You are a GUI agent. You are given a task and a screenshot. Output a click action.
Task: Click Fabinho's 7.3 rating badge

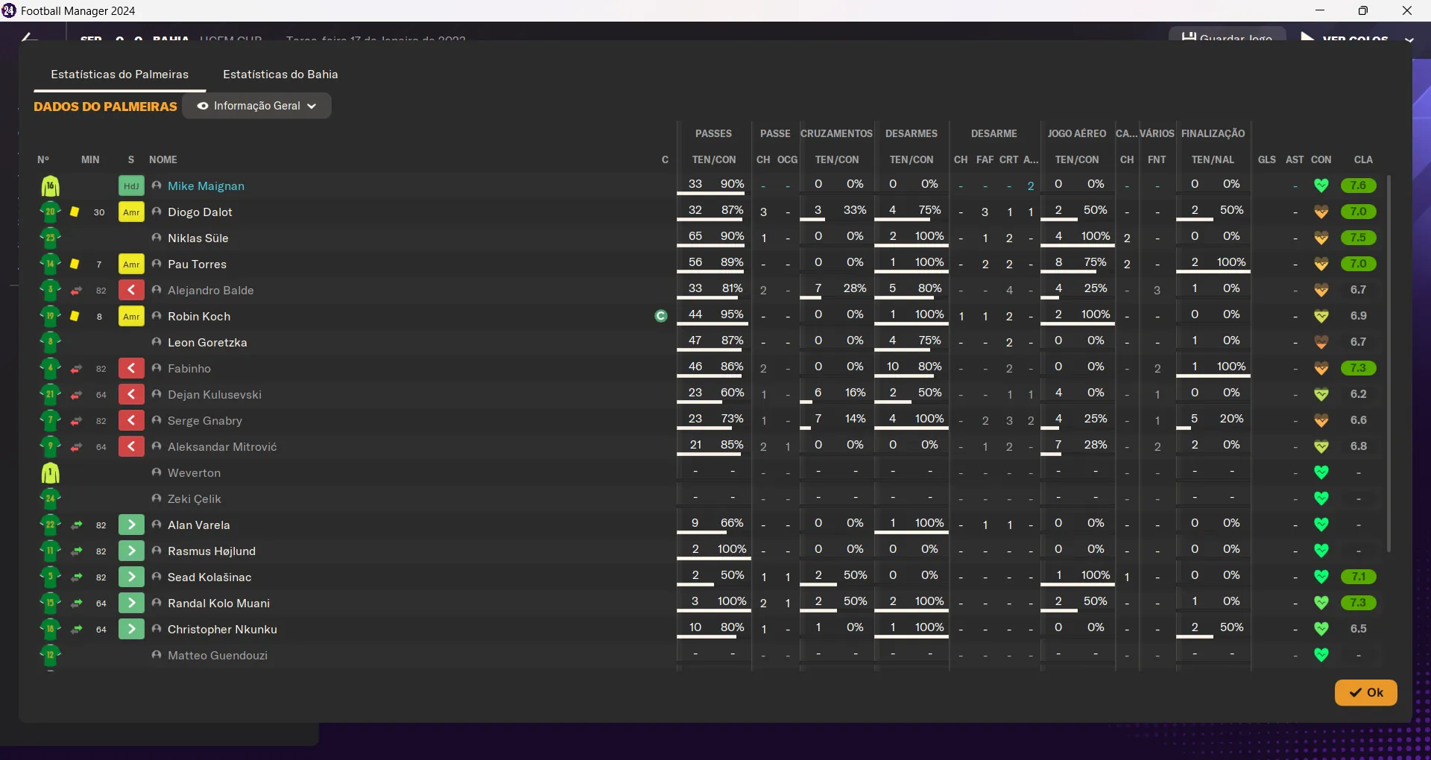tap(1358, 368)
